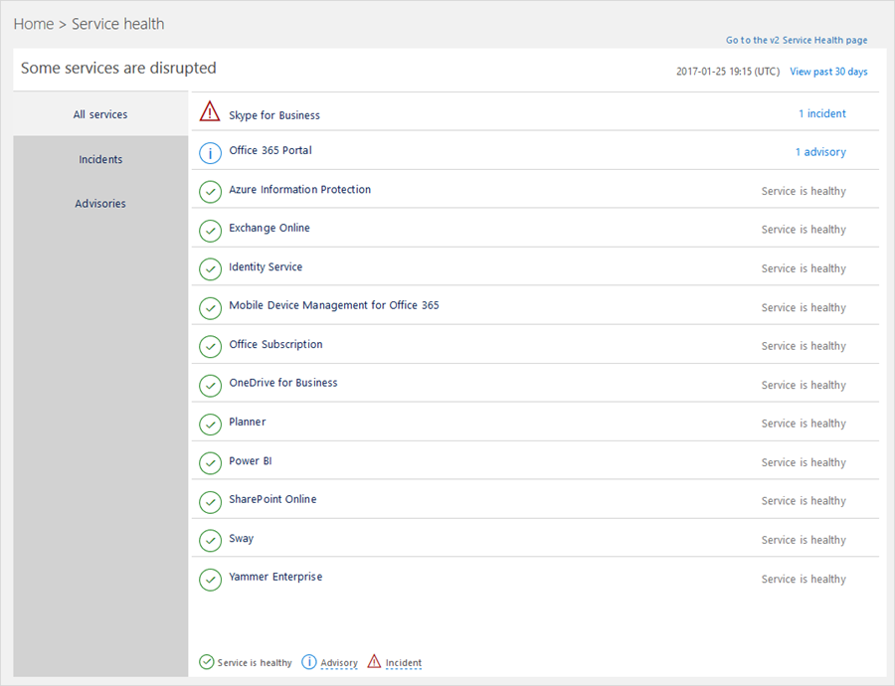895x686 pixels.
Task: Open the 1 incident link for Skype
Action: click(x=821, y=114)
